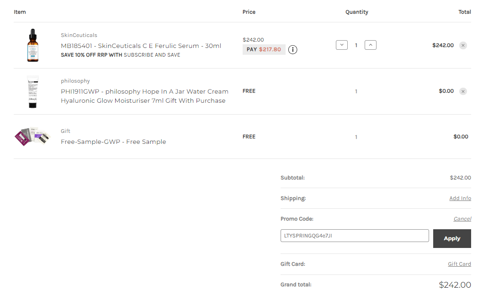Screen dimensions: 483x295
Task: Click the Gift Card label
Action: 293,264
